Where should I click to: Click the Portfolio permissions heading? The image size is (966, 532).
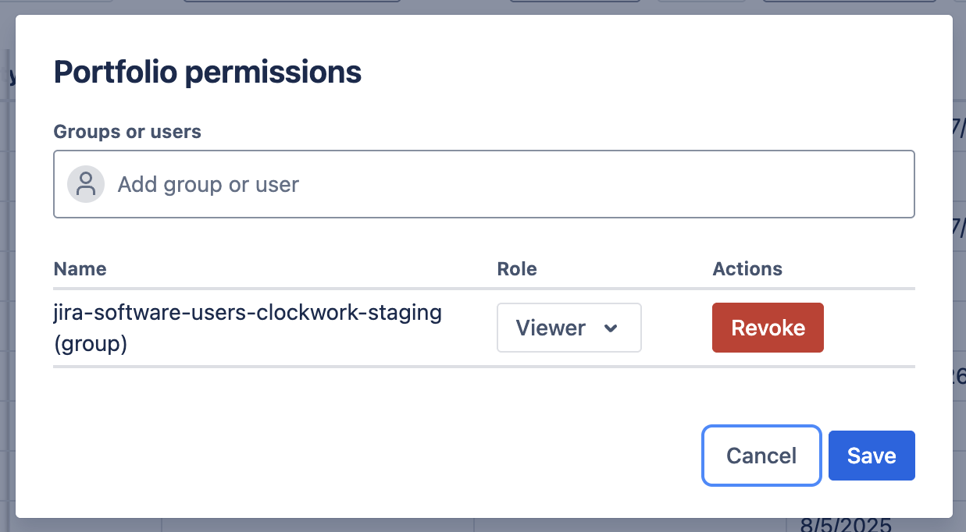click(207, 72)
